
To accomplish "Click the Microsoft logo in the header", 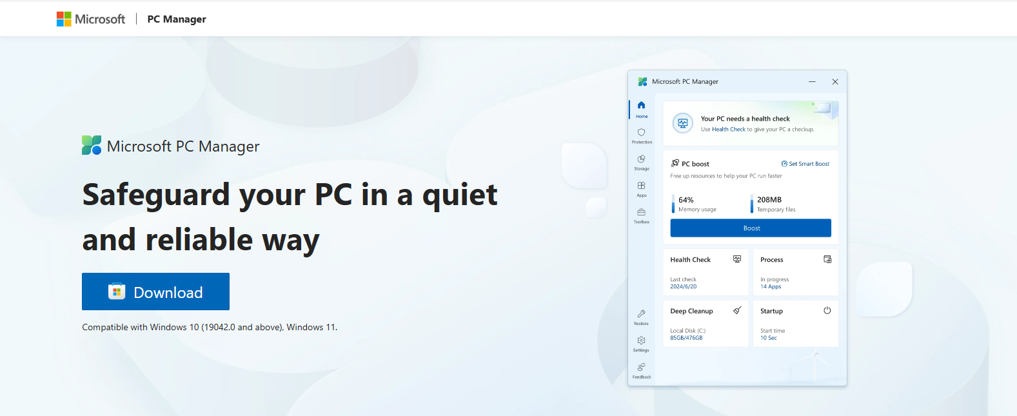I will point(91,19).
